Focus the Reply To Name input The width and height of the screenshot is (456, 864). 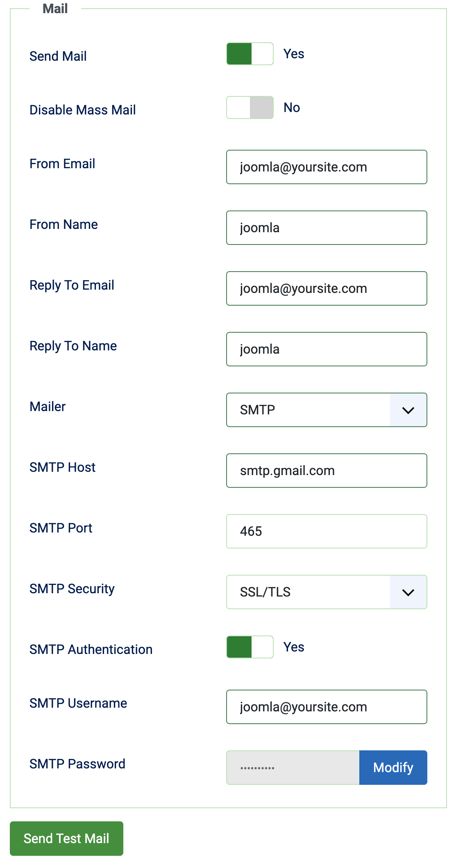pyautogui.click(x=326, y=349)
